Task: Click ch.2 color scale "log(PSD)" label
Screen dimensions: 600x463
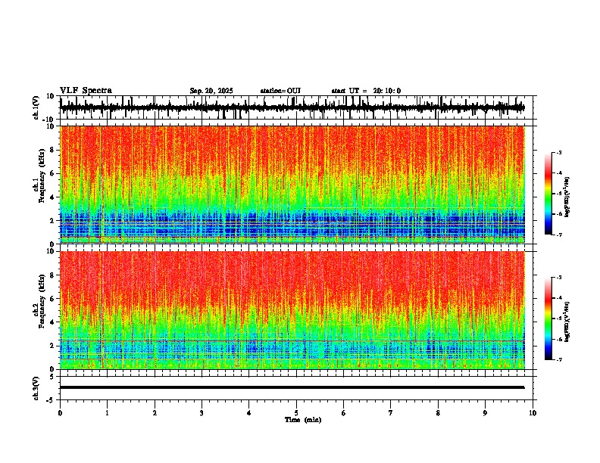Action: click(567, 322)
